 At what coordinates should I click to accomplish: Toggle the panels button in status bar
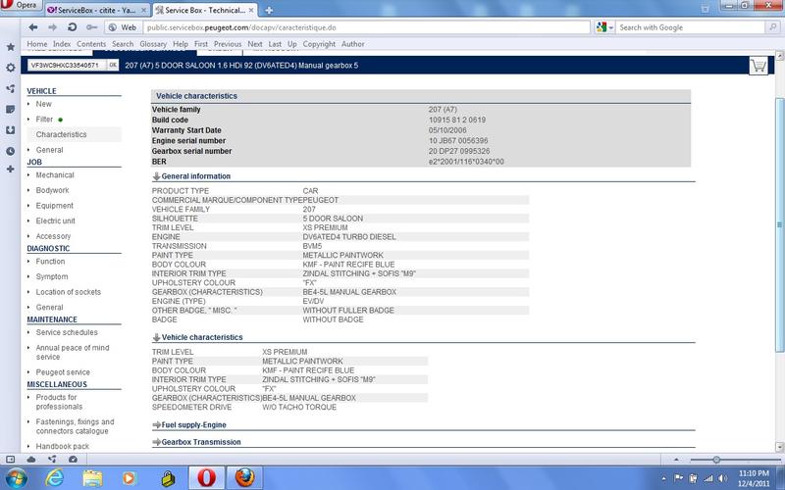pos(10,459)
